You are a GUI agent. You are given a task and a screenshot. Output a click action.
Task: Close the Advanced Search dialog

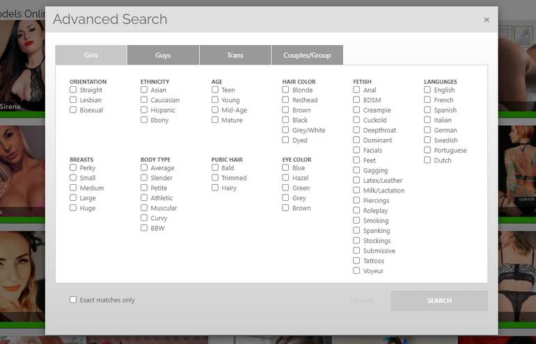click(x=487, y=19)
